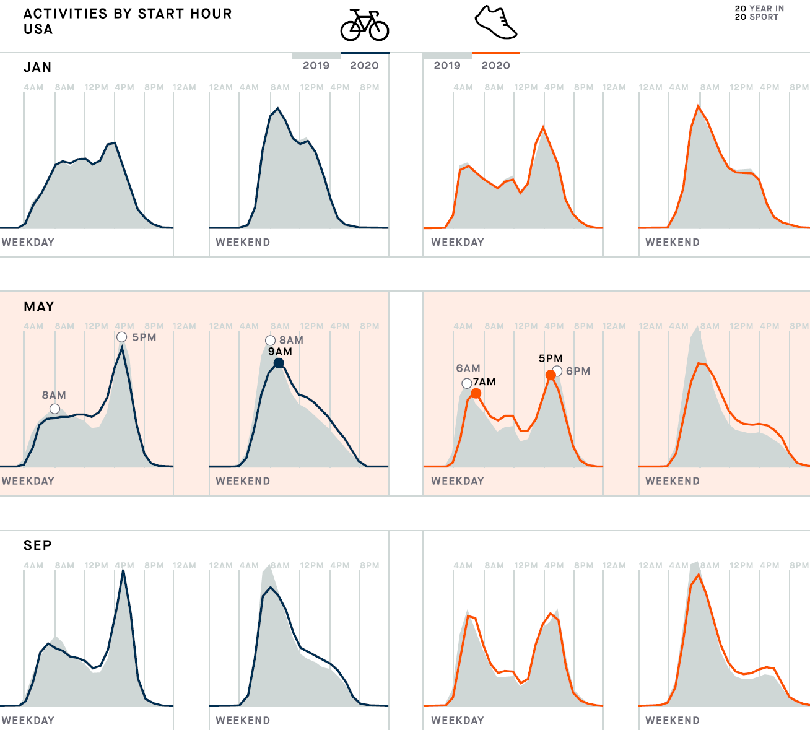Click the white 6PM marker on May running weekday
This screenshot has height=730, width=810.
pyautogui.click(x=557, y=371)
